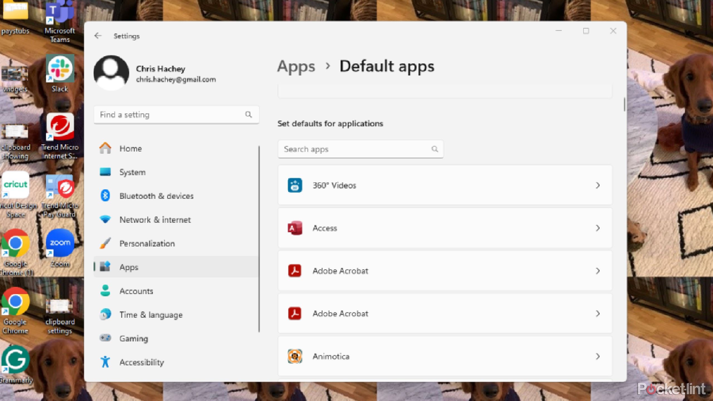Screen dimensions: 713x401
Task: Open Home in Settings sidebar
Action: pyautogui.click(x=176, y=148)
